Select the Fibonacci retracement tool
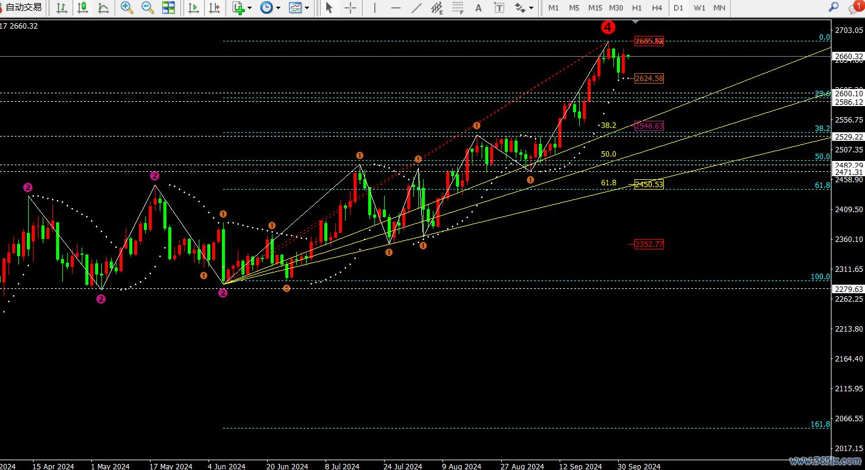Viewport: 865px width, 470px height. (x=458, y=8)
